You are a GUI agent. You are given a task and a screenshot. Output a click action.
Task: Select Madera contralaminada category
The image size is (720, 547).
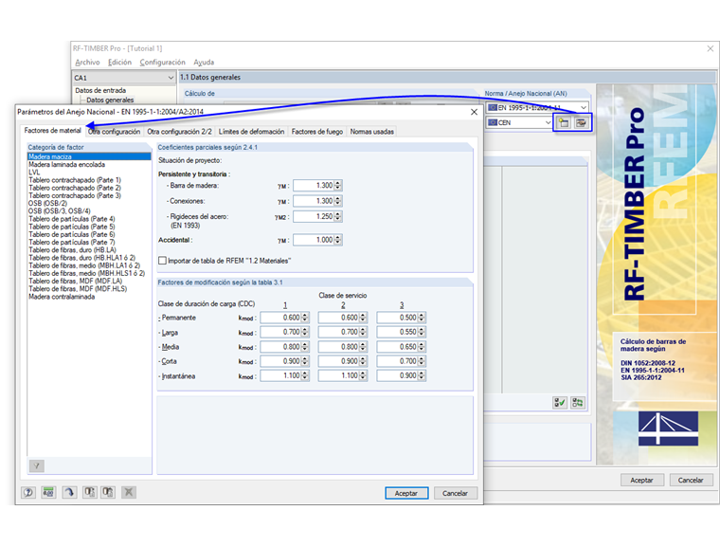pyautogui.click(x=89, y=297)
